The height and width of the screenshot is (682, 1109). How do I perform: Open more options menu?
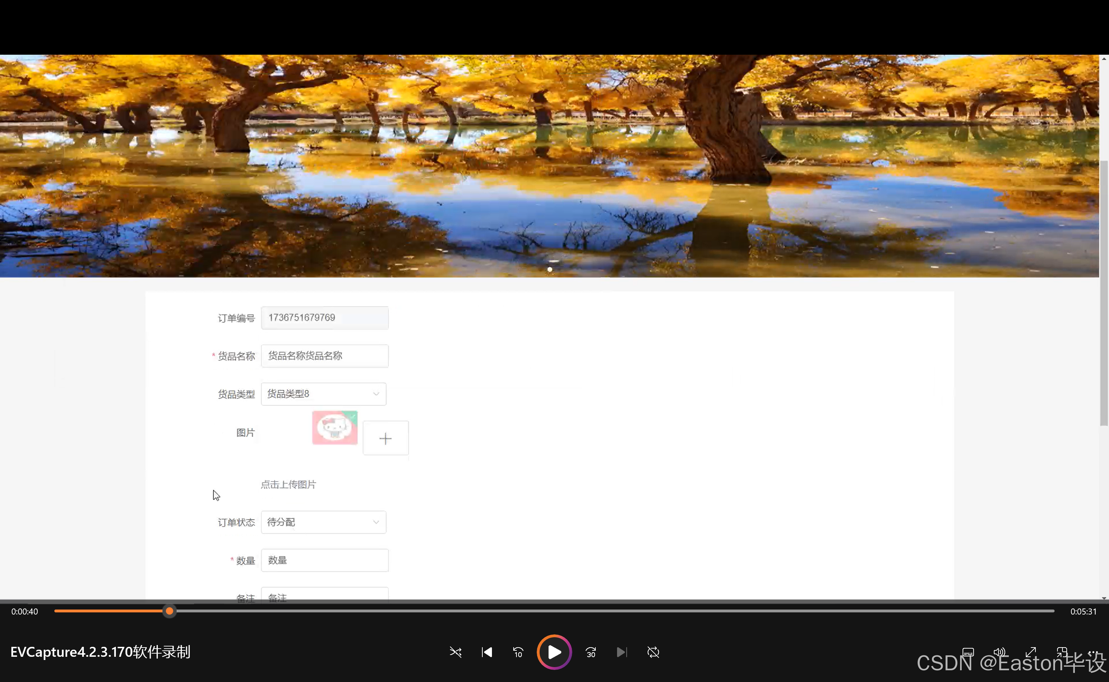tap(1093, 652)
